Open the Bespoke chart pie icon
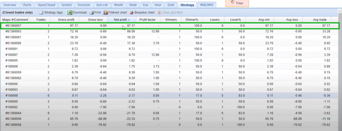 (132, 13)
